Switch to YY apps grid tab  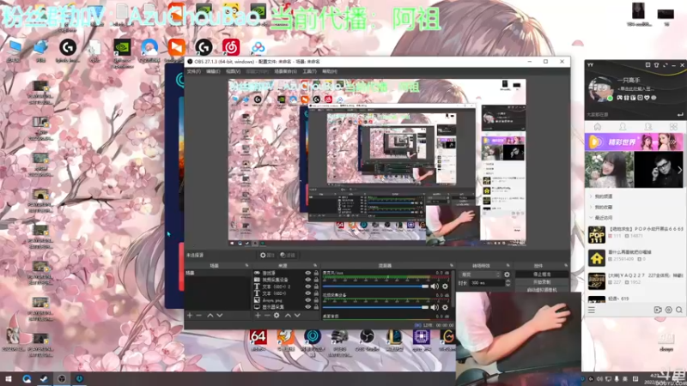[673, 127]
